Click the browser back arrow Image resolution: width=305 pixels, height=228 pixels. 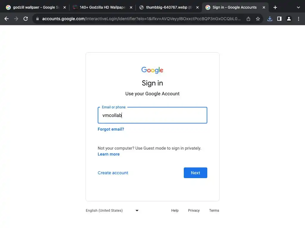point(7,19)
